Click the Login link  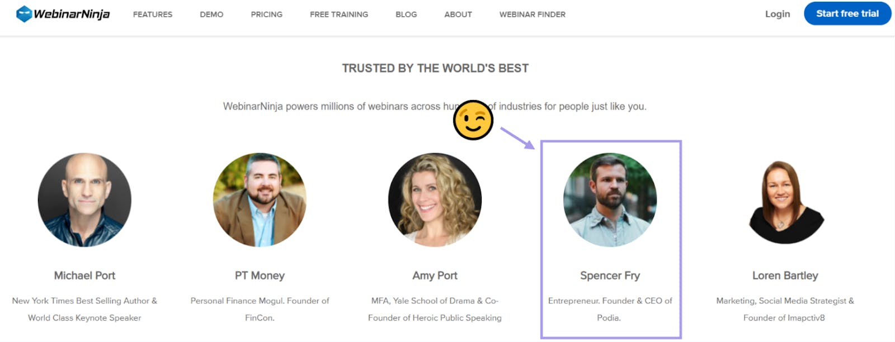click(778, 14)
